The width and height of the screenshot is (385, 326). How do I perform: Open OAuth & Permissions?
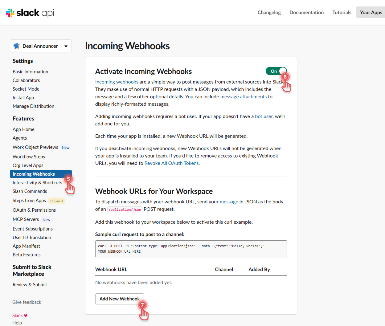34,210
